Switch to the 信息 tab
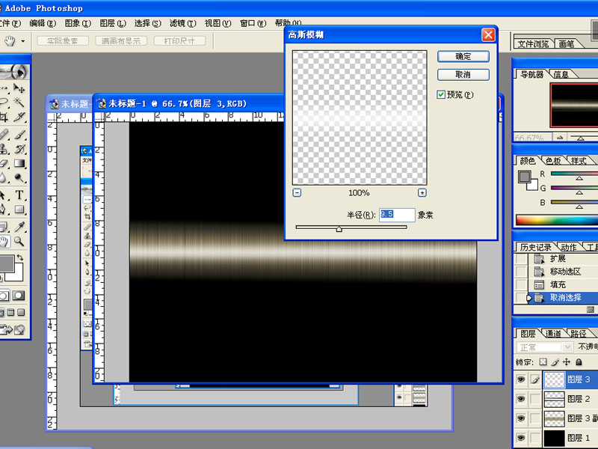 point(561,74)
